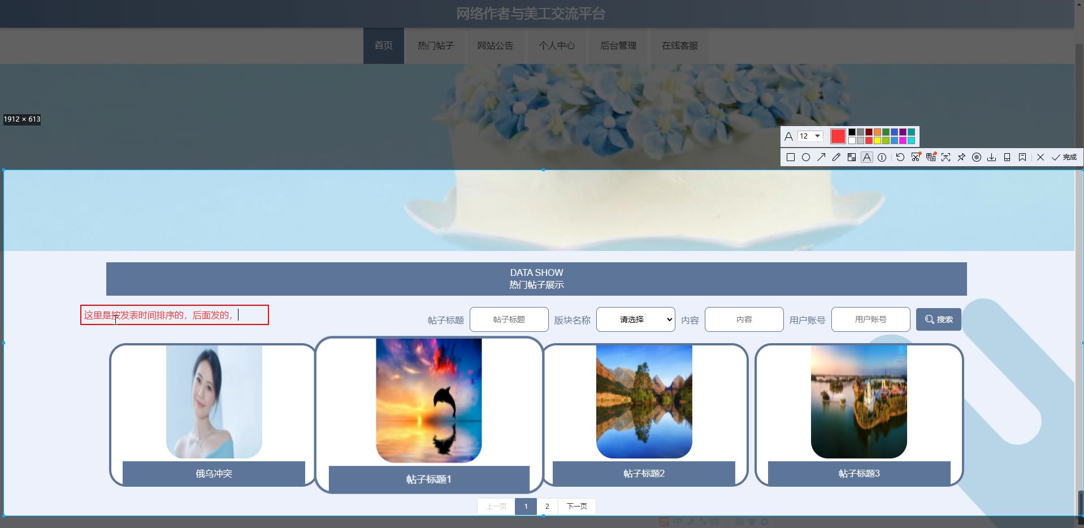Screen dimensions: 1084x528
Task: Open the 在线客服 navigation tab
Action: click(x=680, y=46)
